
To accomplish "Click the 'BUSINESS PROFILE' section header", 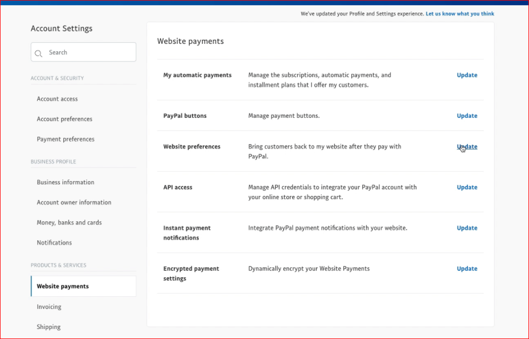I will [x=53, y=162].
